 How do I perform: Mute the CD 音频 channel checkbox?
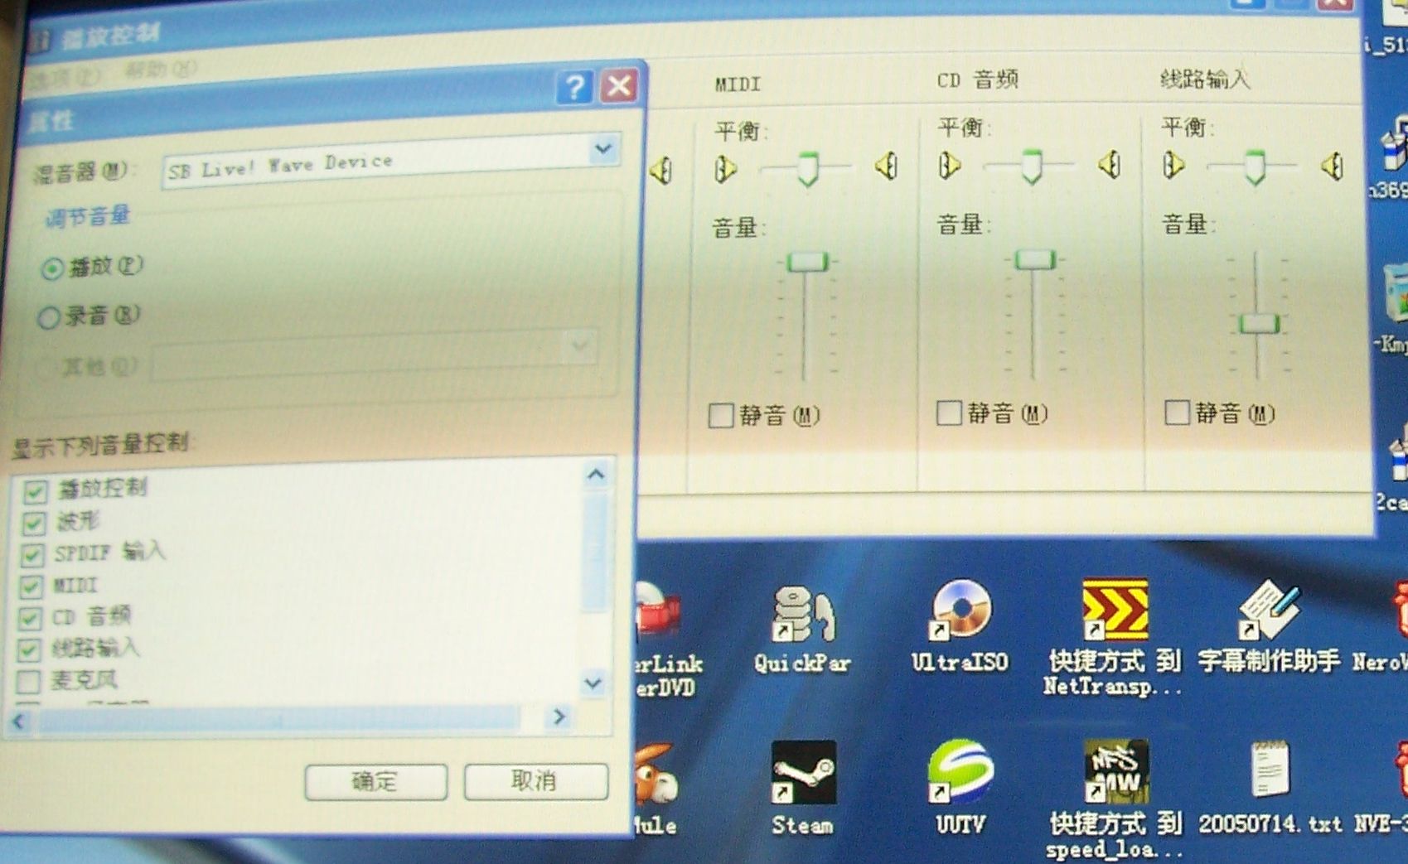[948, 413]
